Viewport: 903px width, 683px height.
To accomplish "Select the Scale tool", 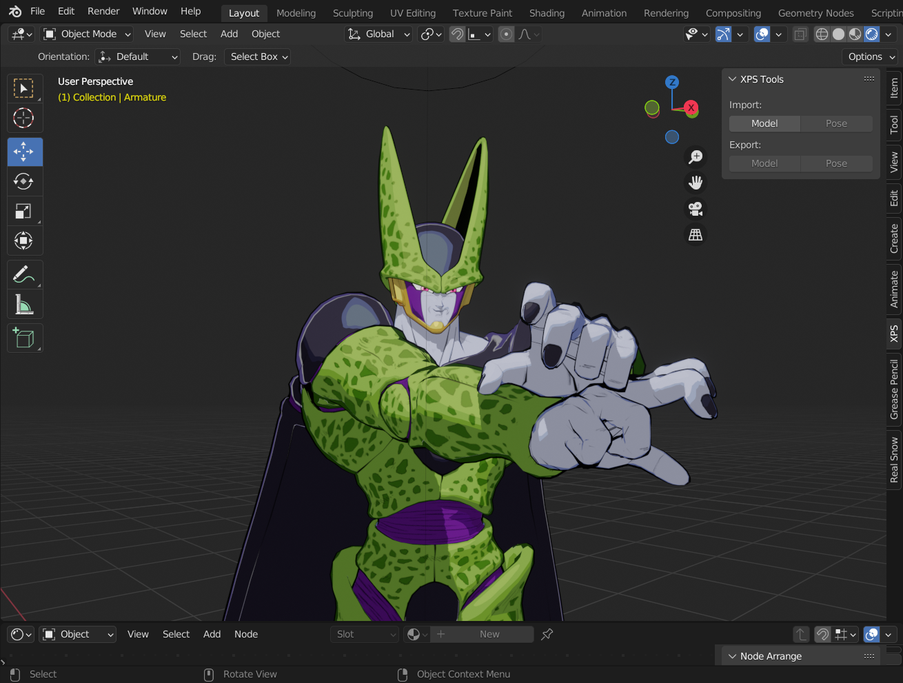I will 25,211.
